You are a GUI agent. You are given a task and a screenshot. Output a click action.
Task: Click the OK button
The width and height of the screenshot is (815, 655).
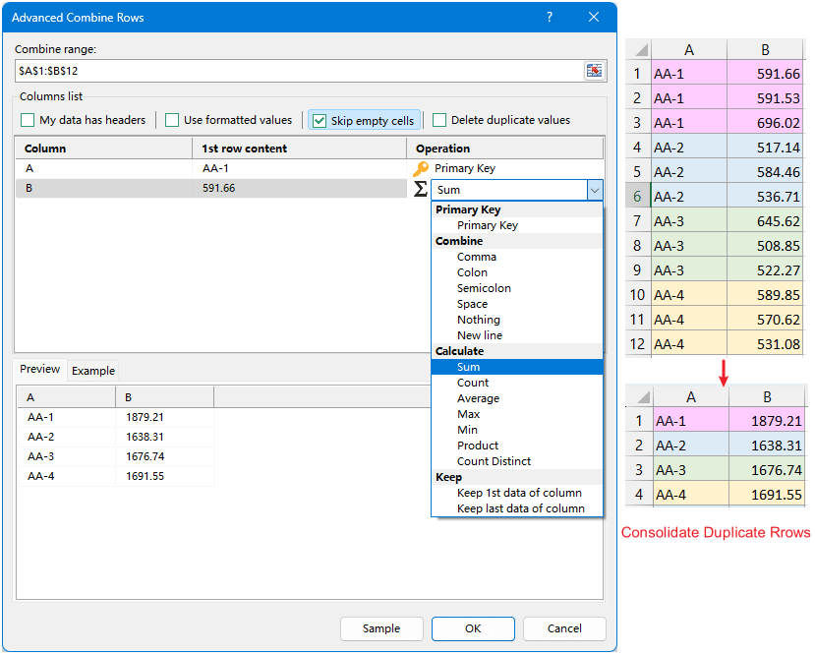coord(473,628)
